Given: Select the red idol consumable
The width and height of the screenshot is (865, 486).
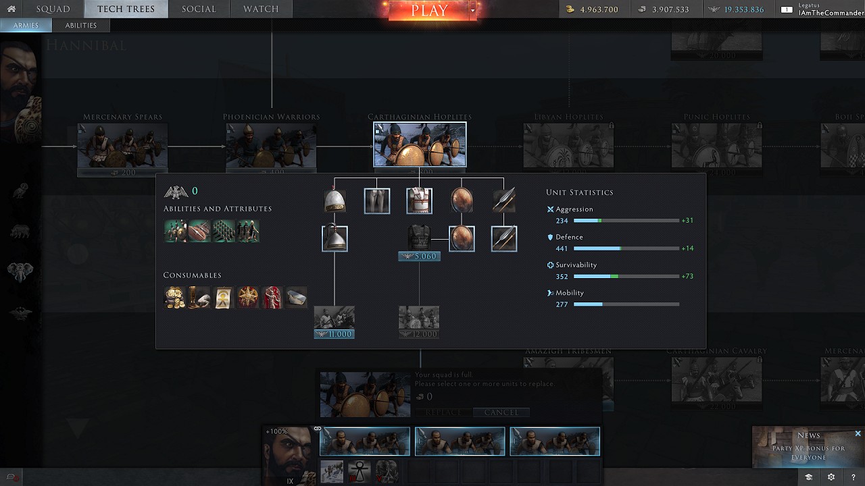Looking at the screenshot, I should [x=272, y=297].
